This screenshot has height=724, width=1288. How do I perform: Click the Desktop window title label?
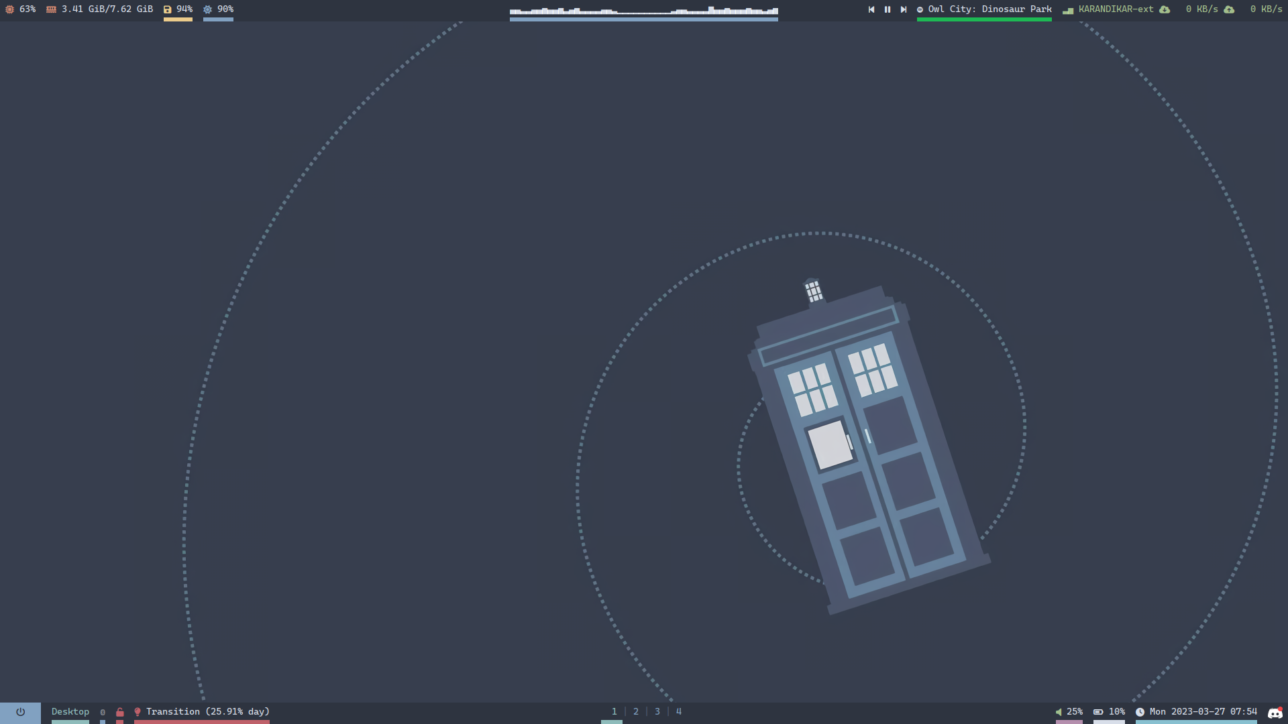[x=70, y=712]
